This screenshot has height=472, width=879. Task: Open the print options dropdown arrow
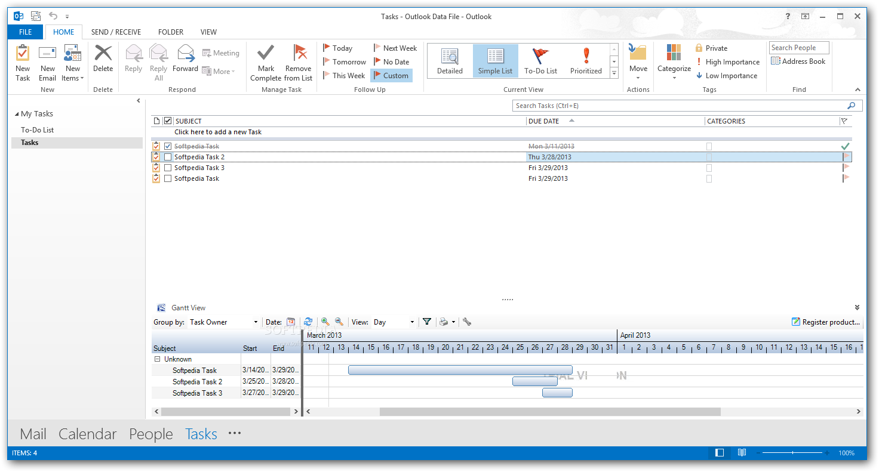pos(453,322)
